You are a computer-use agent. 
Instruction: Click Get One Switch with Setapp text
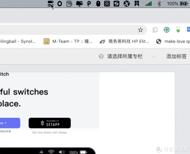[x=50, y=133]
